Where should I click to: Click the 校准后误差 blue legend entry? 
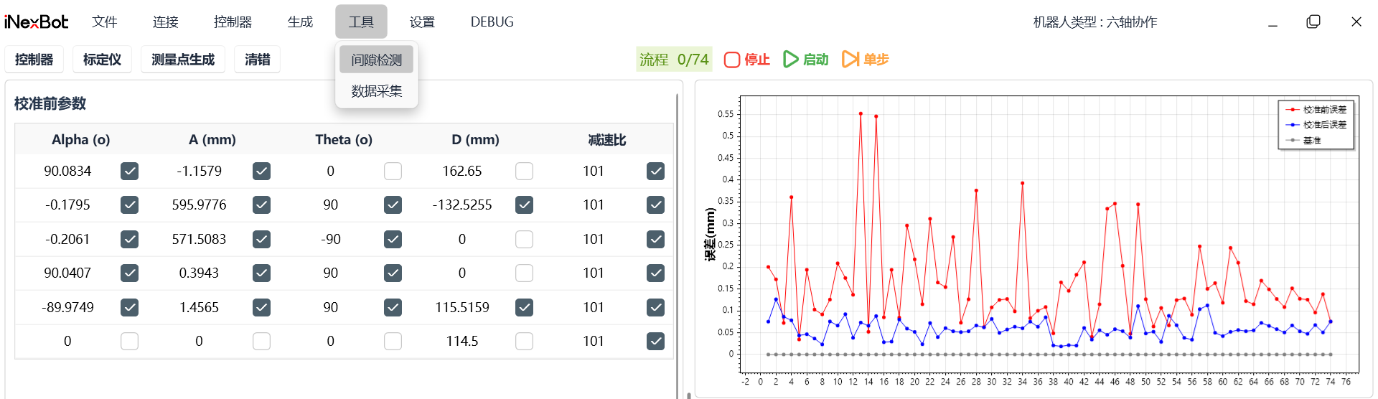point(1317,125)
